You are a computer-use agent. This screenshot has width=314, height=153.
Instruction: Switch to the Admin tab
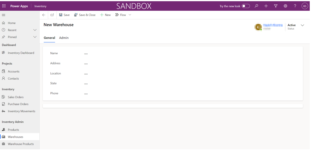click(64, 38)
